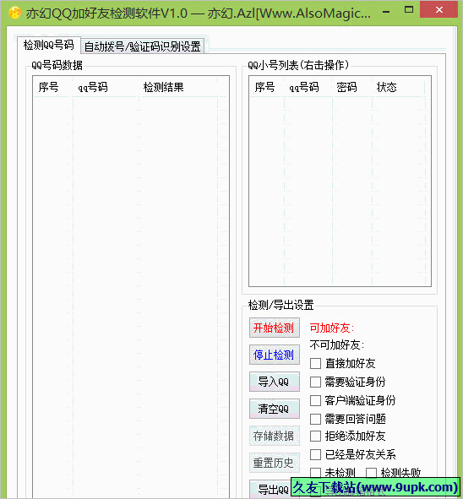Tick the 需要回答问题 checkbox
Screen dimensions: 463x499
point(315,419)
